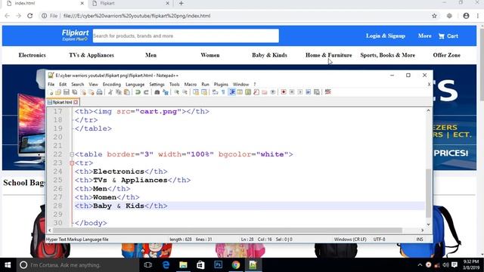Collapse the tr fold marker on line 23
The image size is (484, 272).
[72, 163]
